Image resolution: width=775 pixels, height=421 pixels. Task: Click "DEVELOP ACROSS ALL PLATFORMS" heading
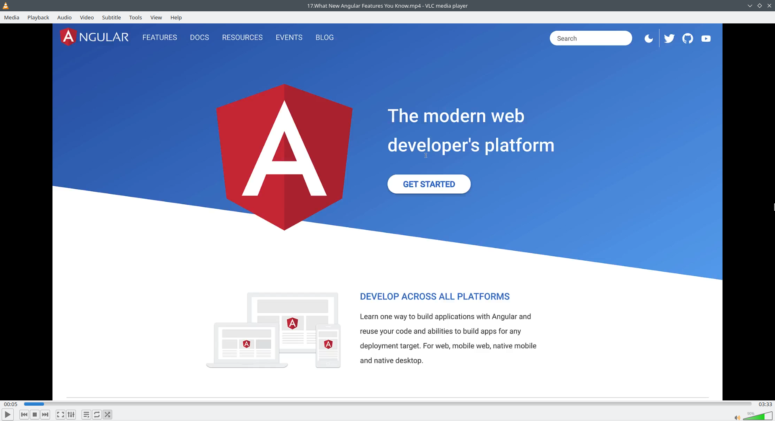pos(435,297)
